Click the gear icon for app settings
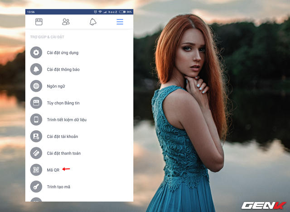The height and width of the screenshot is (212, 290). pyautogui.click(x=36, y=53)
